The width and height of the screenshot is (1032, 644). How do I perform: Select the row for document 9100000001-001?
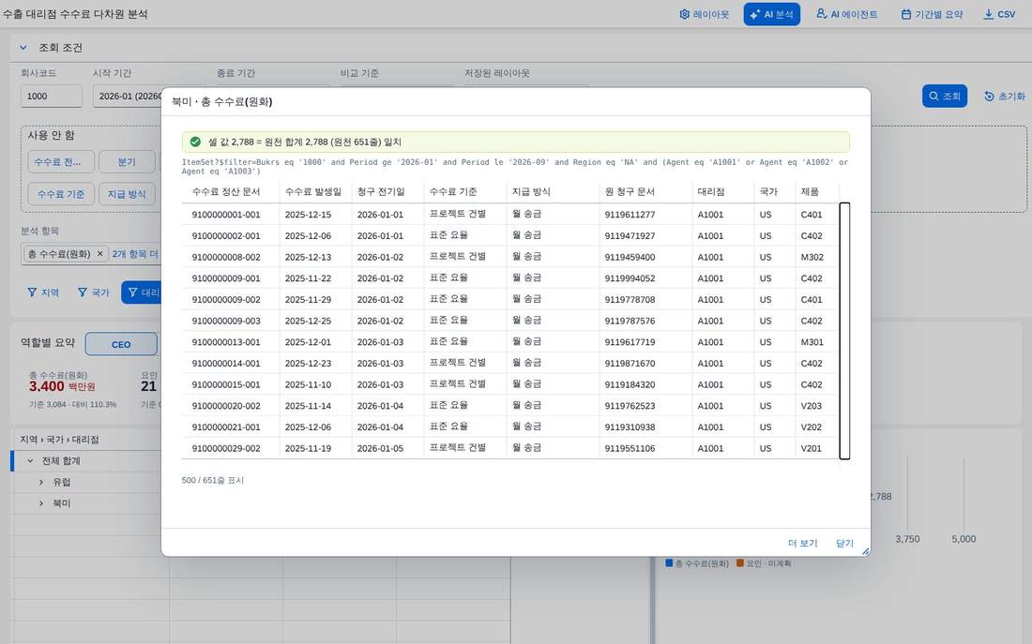[510, 215]
